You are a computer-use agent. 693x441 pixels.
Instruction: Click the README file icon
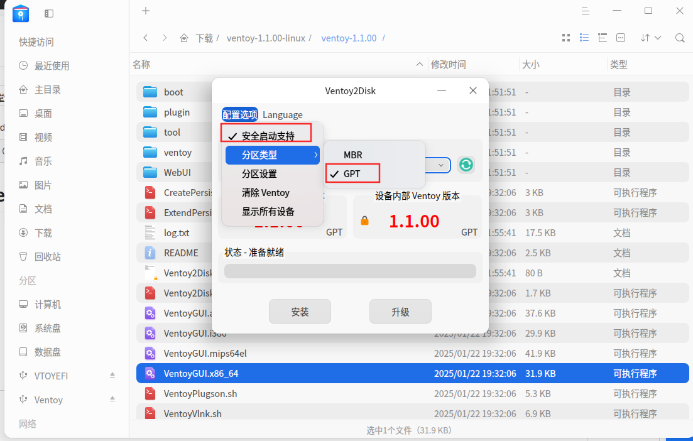coord(150,253)
